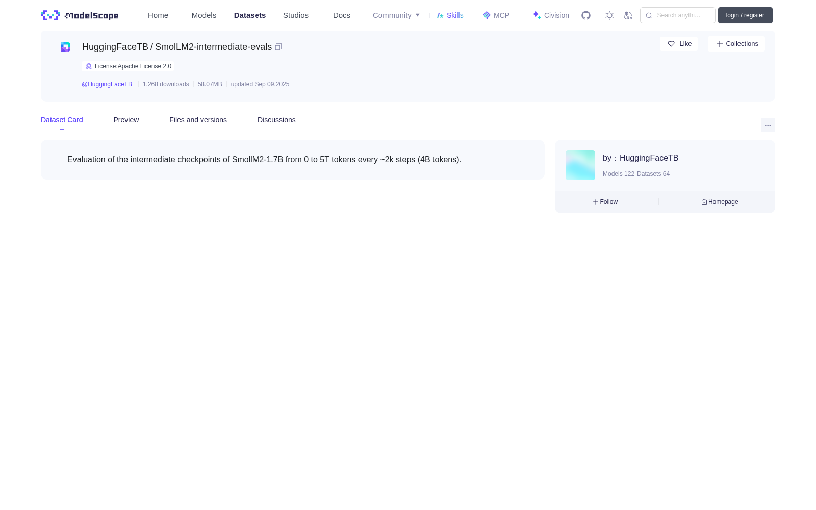Open the @HuggingFaceTB owner link
The height and width of the screenshot is (510, 816).
tap(107, 84)
